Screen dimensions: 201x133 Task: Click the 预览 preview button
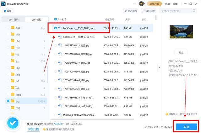click(x=181, y=53)
